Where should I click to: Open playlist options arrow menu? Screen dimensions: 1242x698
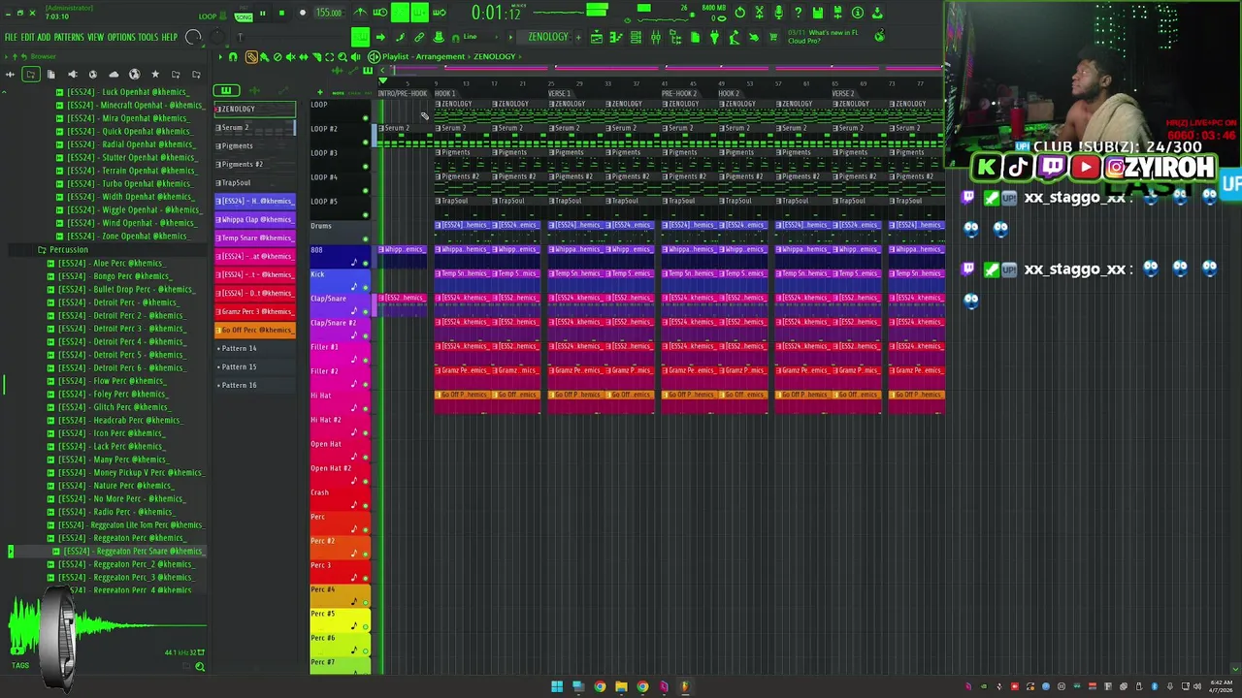[x=219, y=56]
